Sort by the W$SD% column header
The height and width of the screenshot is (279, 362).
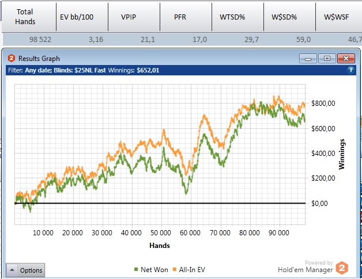pos(289,17)
